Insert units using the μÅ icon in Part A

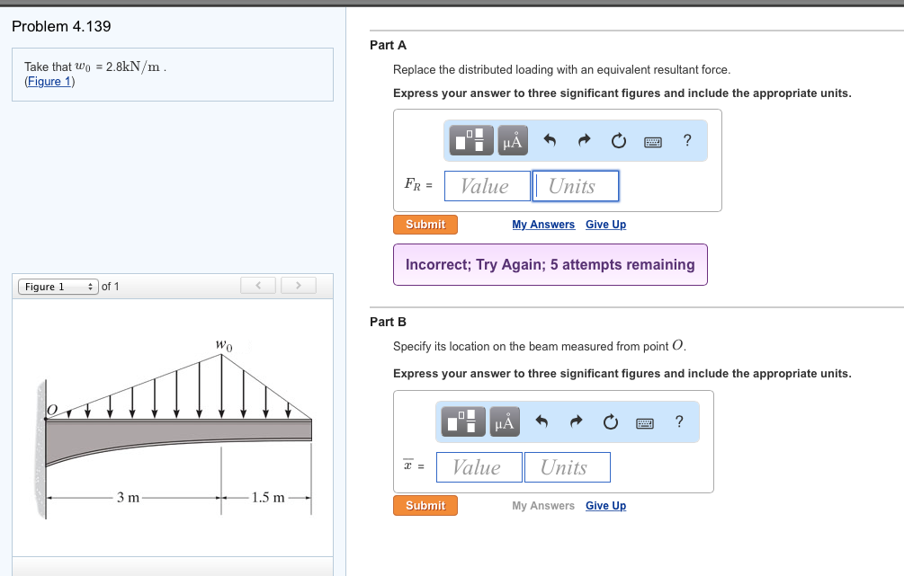pyautogui.click(x=511, y=140)
